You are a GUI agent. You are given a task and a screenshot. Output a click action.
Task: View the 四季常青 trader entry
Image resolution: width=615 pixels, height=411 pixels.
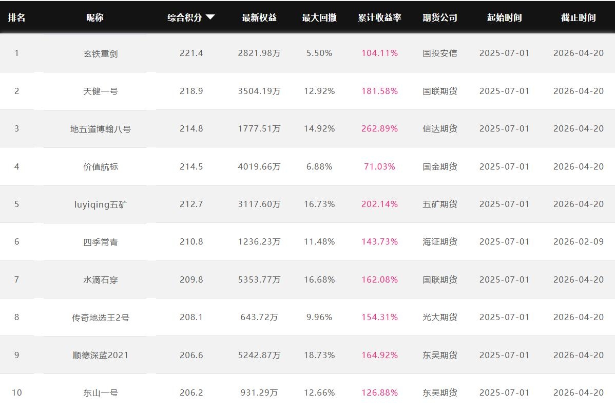[x=101, y=242]
